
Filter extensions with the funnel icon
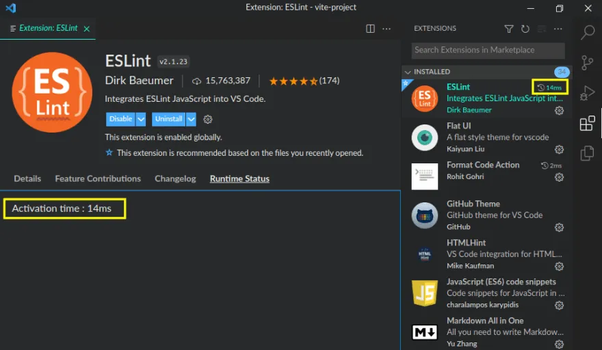[x=509, y=29]
